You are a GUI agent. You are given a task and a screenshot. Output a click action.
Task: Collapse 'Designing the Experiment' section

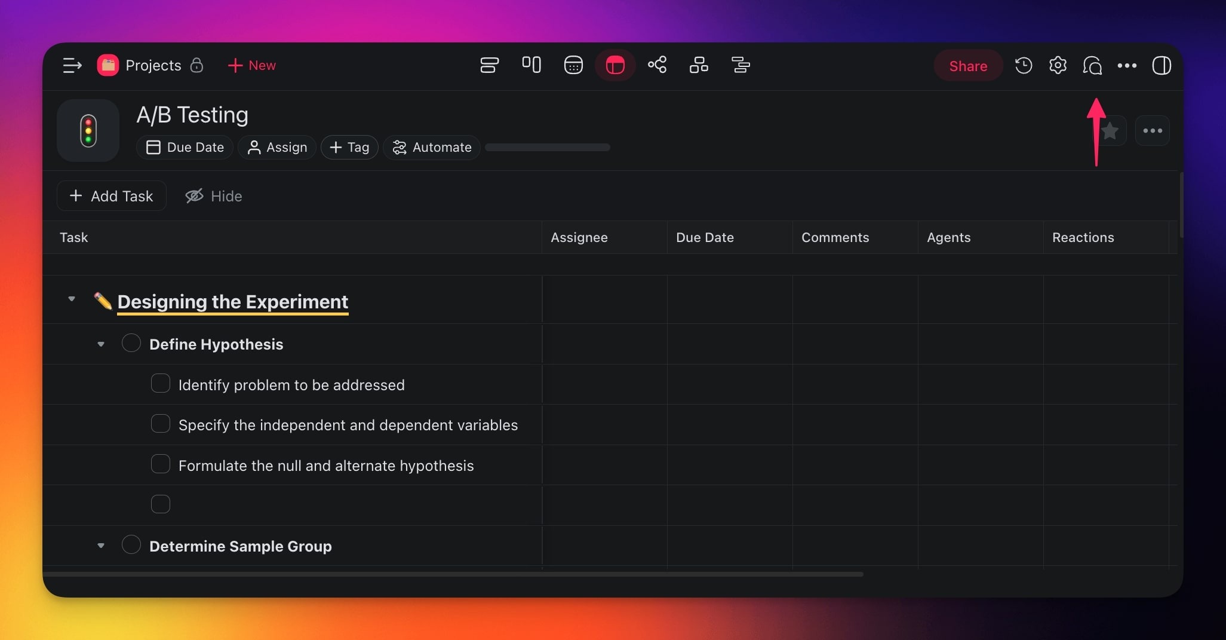click(72, 299)
